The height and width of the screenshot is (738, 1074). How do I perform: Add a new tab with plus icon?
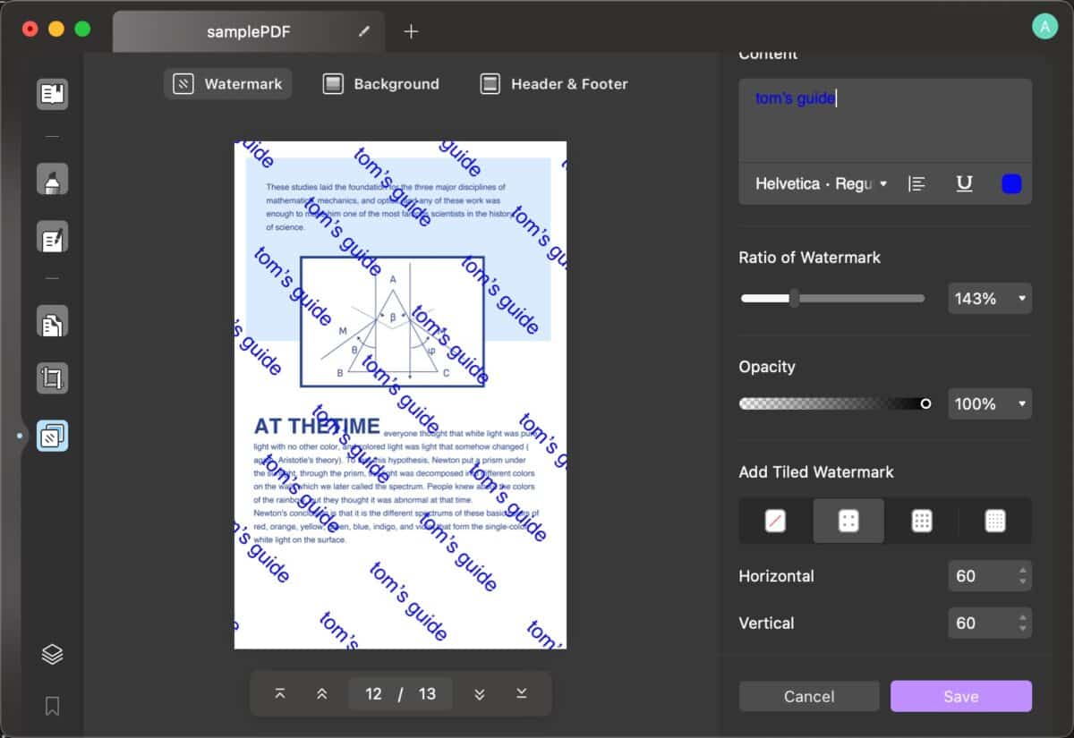[411, 31]
